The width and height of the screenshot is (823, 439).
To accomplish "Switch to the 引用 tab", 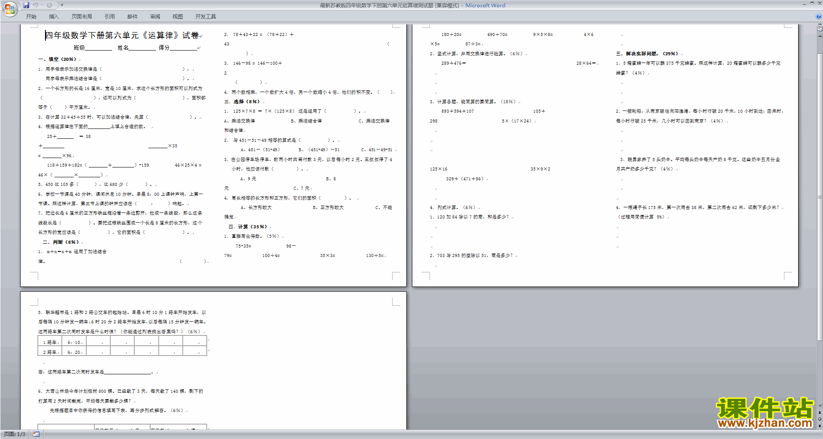I will click(x=110, y=16).
